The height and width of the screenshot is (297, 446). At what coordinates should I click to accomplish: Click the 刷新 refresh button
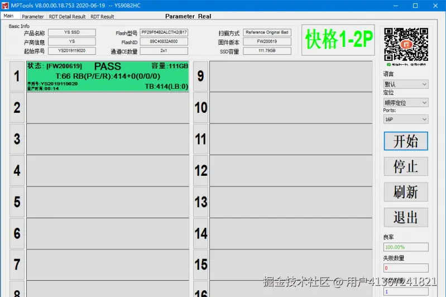(406, 191)
